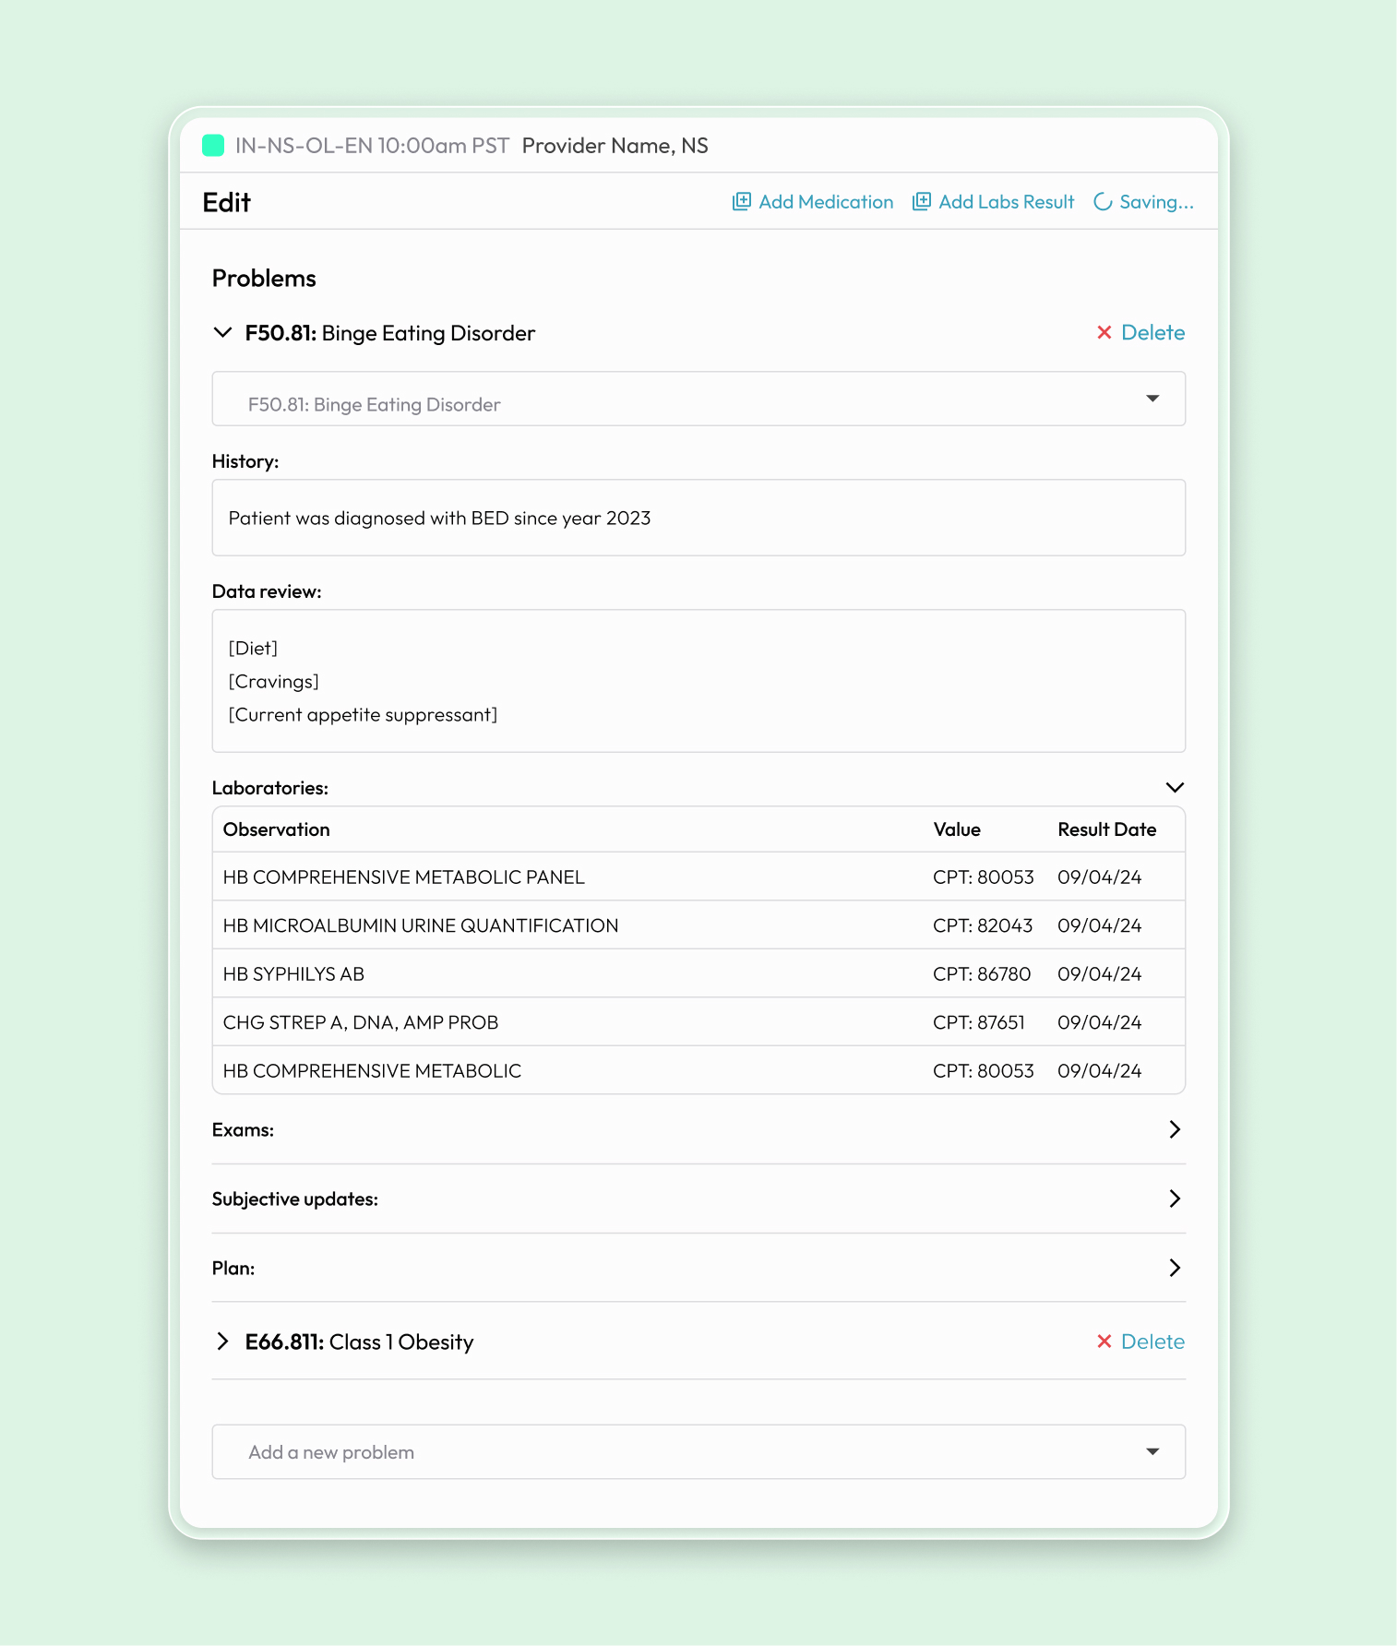Open the F50.81 diagnosis dropdown
The image size is (1397, 1646).
coord(1152,400)
